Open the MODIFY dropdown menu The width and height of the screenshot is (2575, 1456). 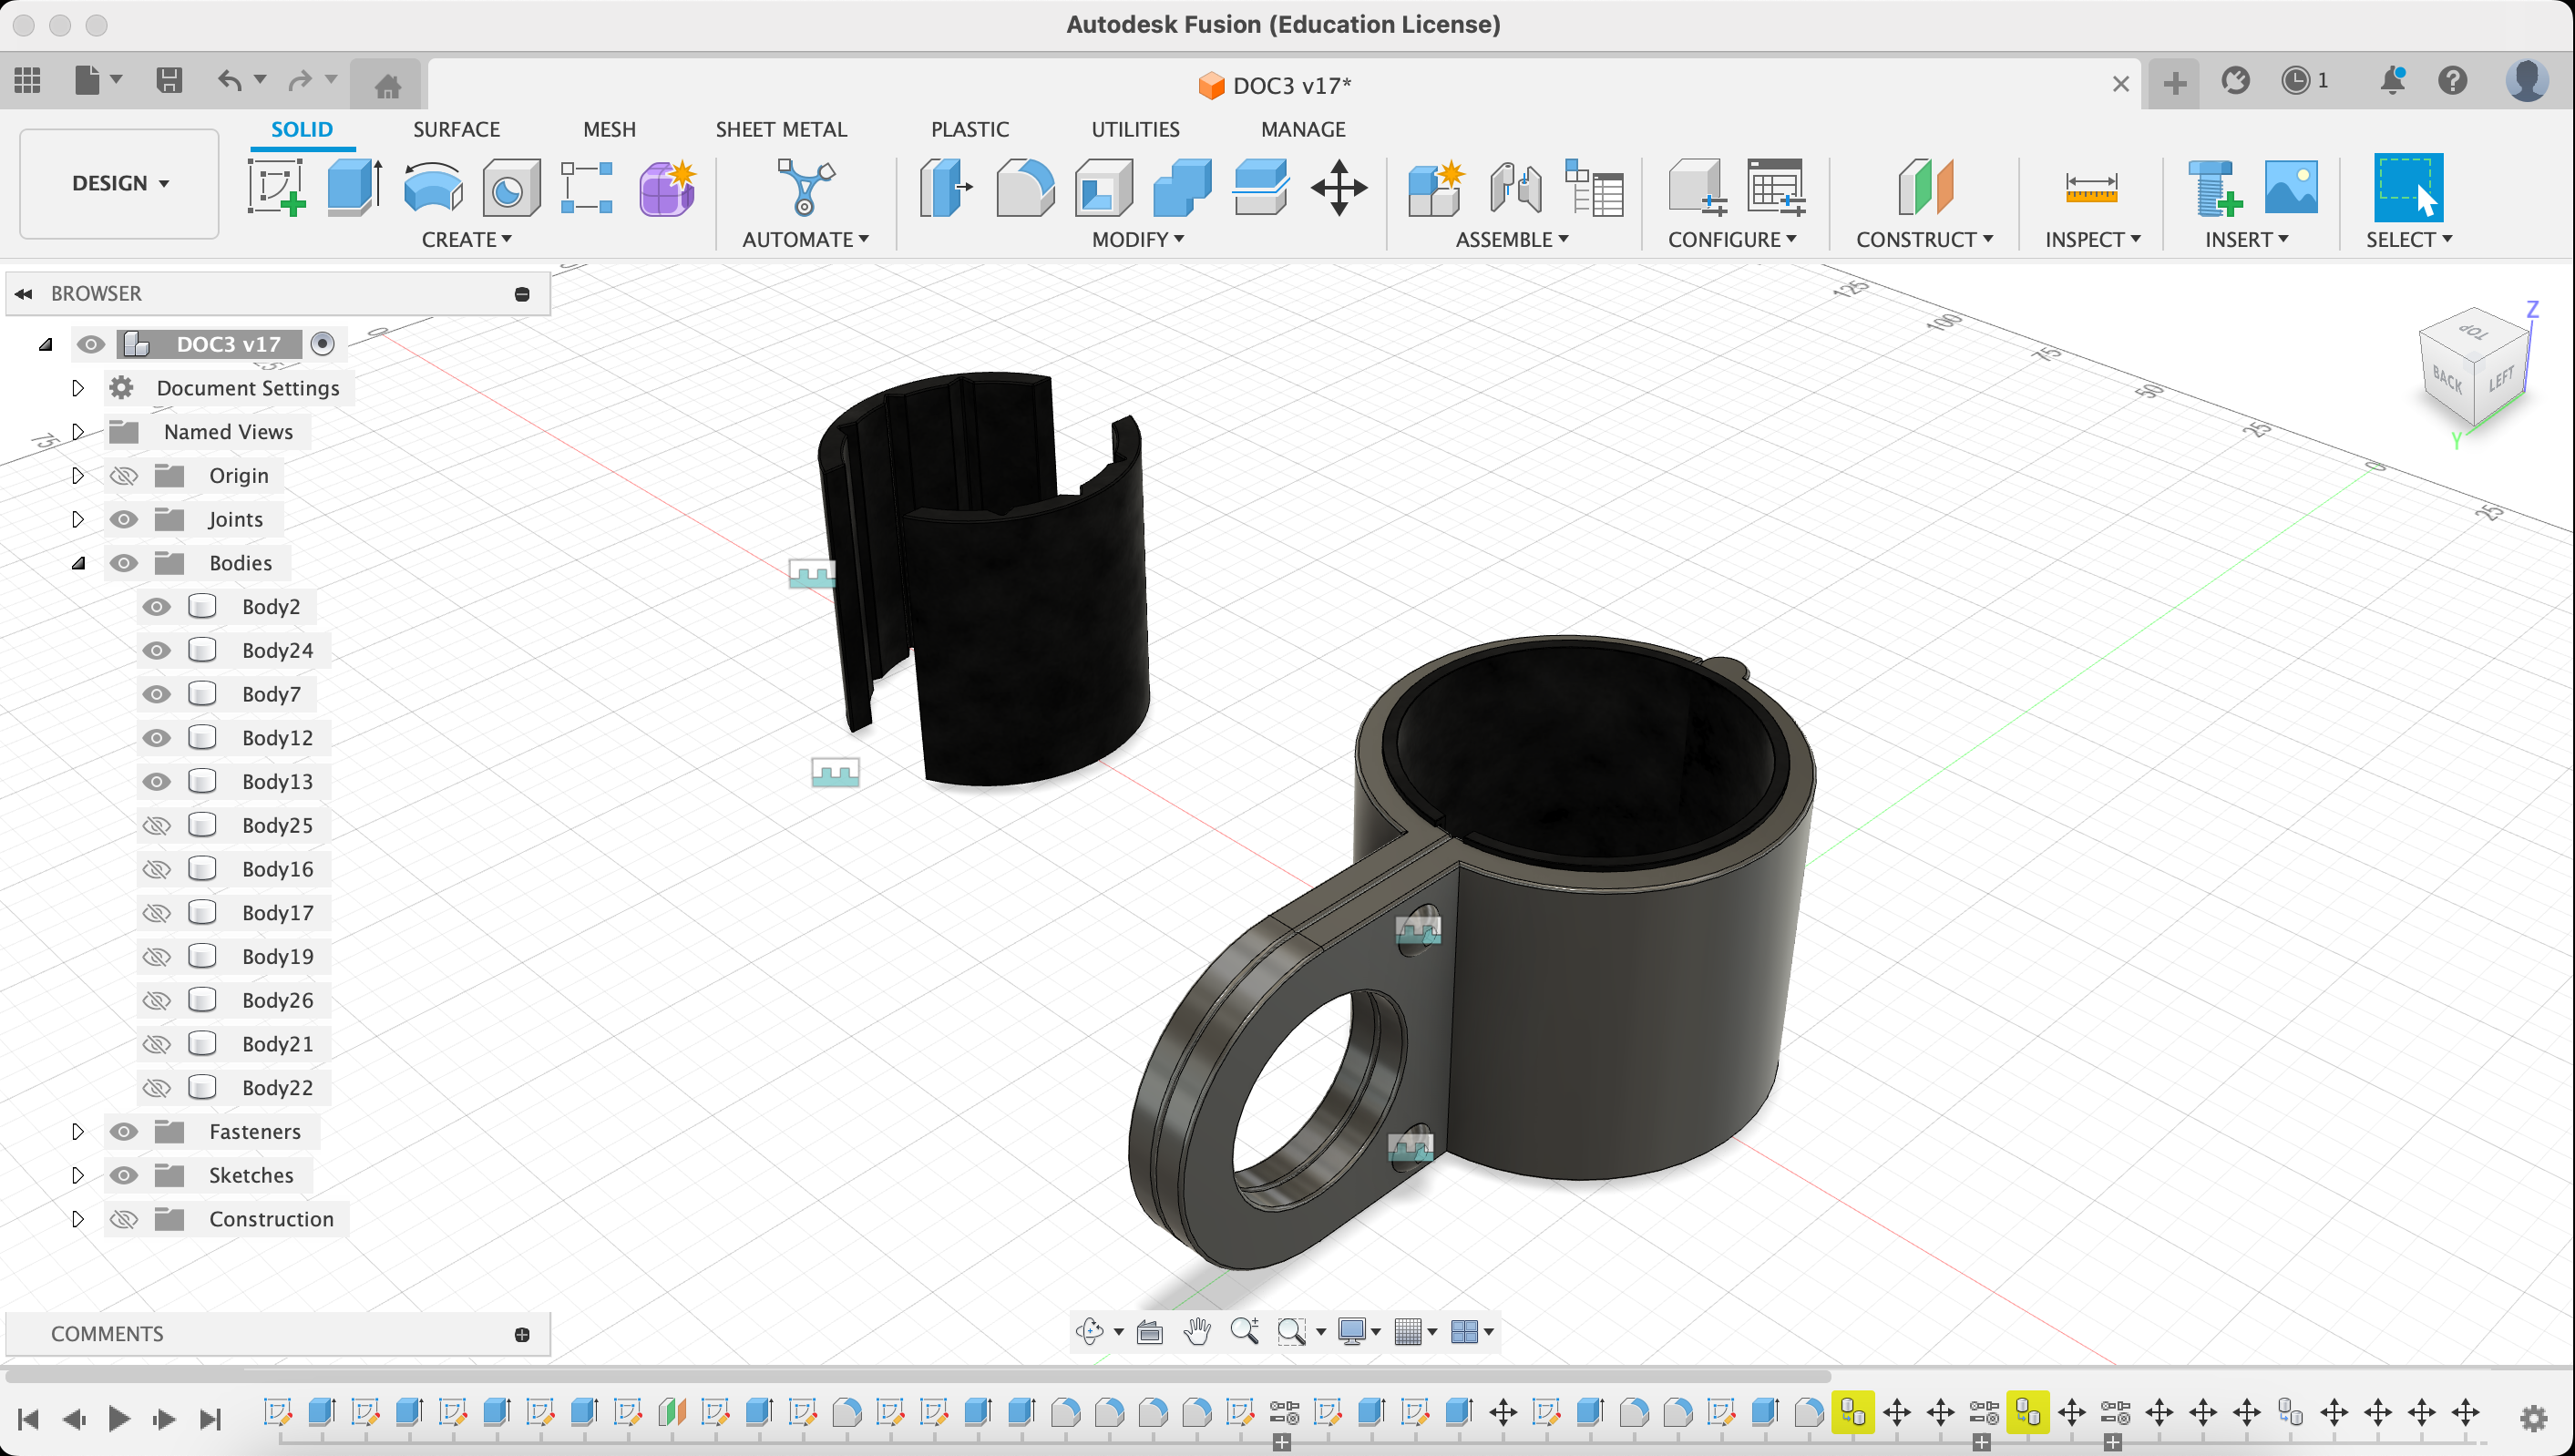coord(1137,240)
